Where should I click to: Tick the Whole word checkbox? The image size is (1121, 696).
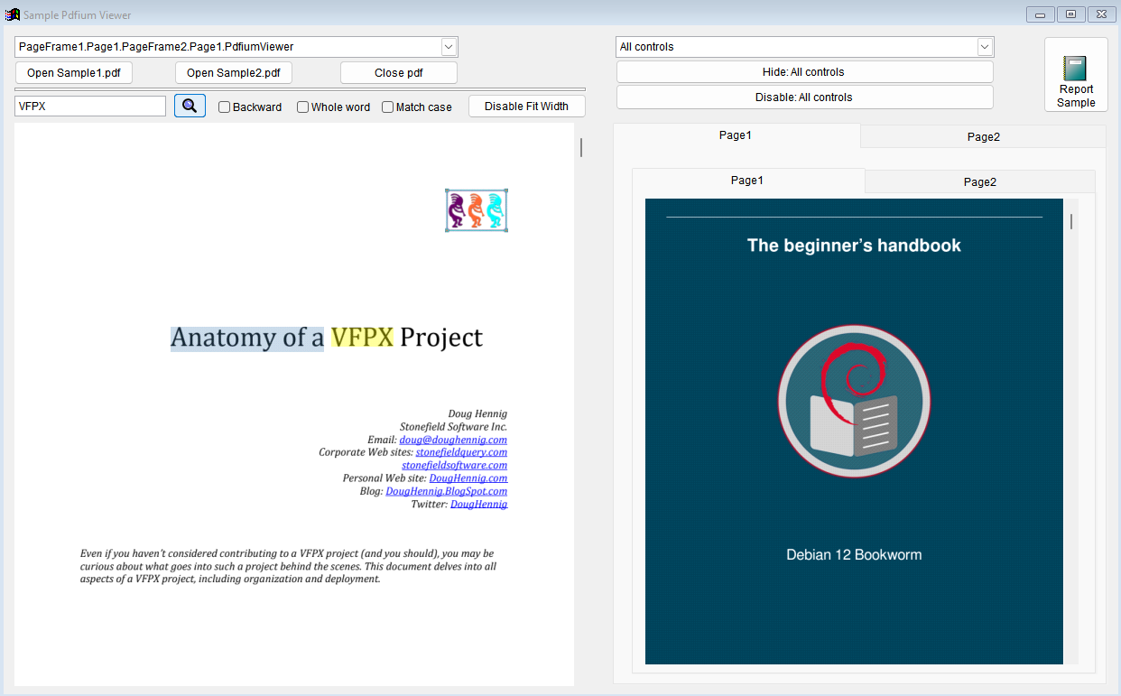tap(303, 107)
